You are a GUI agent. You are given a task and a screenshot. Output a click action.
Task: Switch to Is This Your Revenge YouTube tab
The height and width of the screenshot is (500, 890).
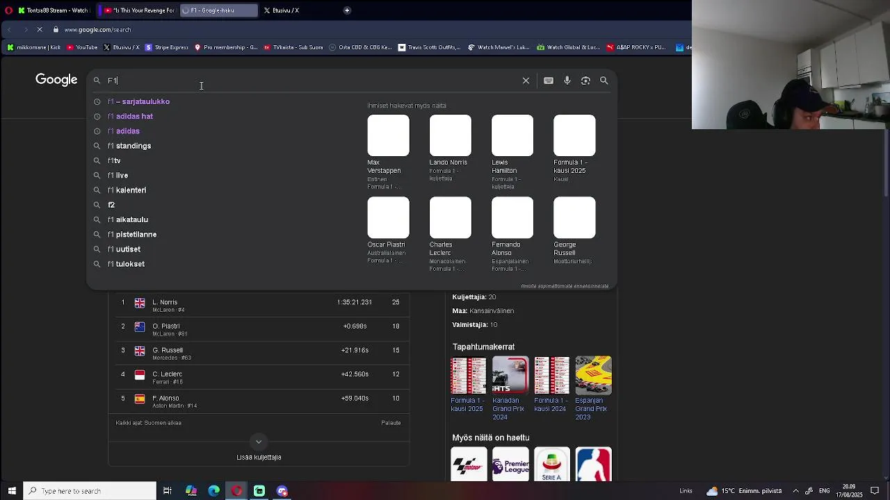(x=138, y=10)
